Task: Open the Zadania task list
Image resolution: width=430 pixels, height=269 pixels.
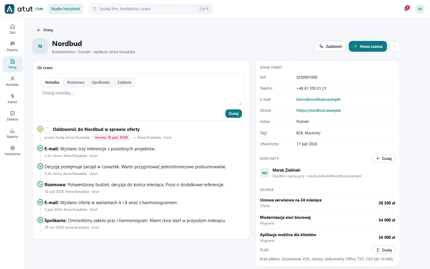Action: click(x=12, y=116)
